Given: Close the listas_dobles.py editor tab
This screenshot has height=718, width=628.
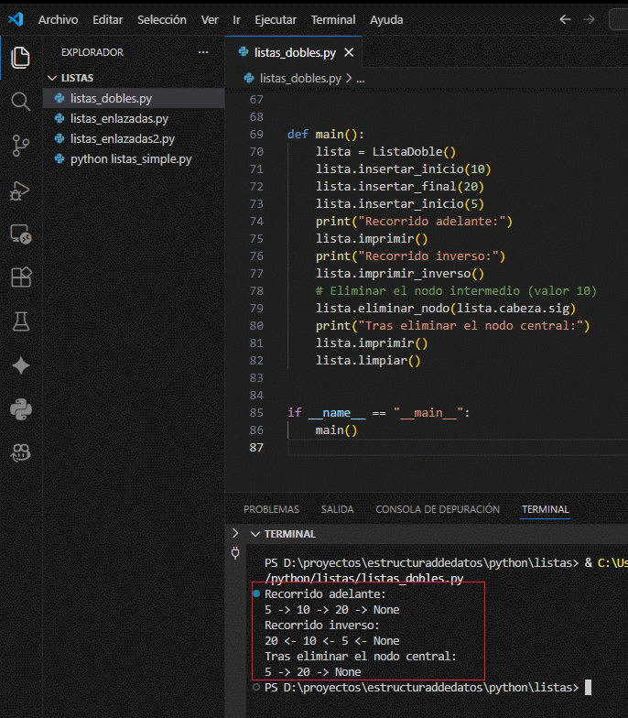Looking at the screenshot, I should point(348,52).
